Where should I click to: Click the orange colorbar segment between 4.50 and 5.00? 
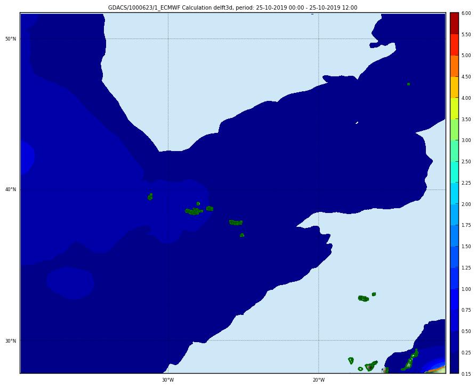454,66
